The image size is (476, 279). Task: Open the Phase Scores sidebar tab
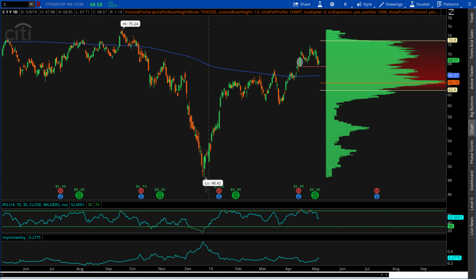[x=472, y=152]
